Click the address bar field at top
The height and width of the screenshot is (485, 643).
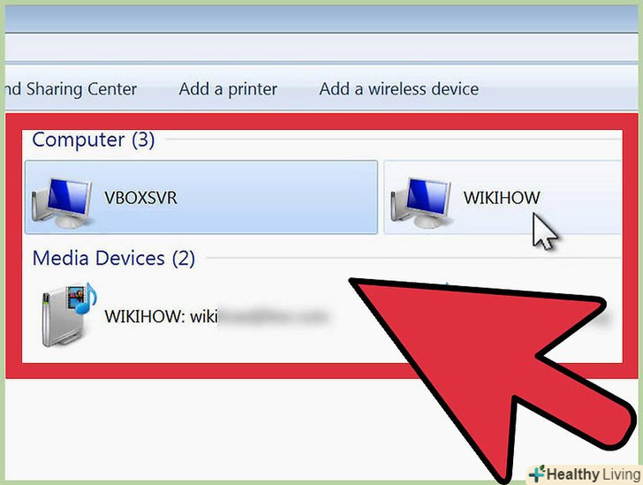pyautogui.click(x=321, y=48)
